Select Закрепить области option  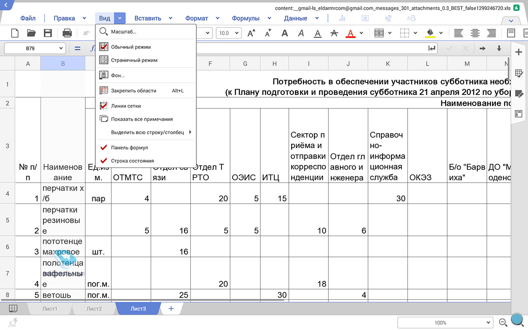coord(146,90)
